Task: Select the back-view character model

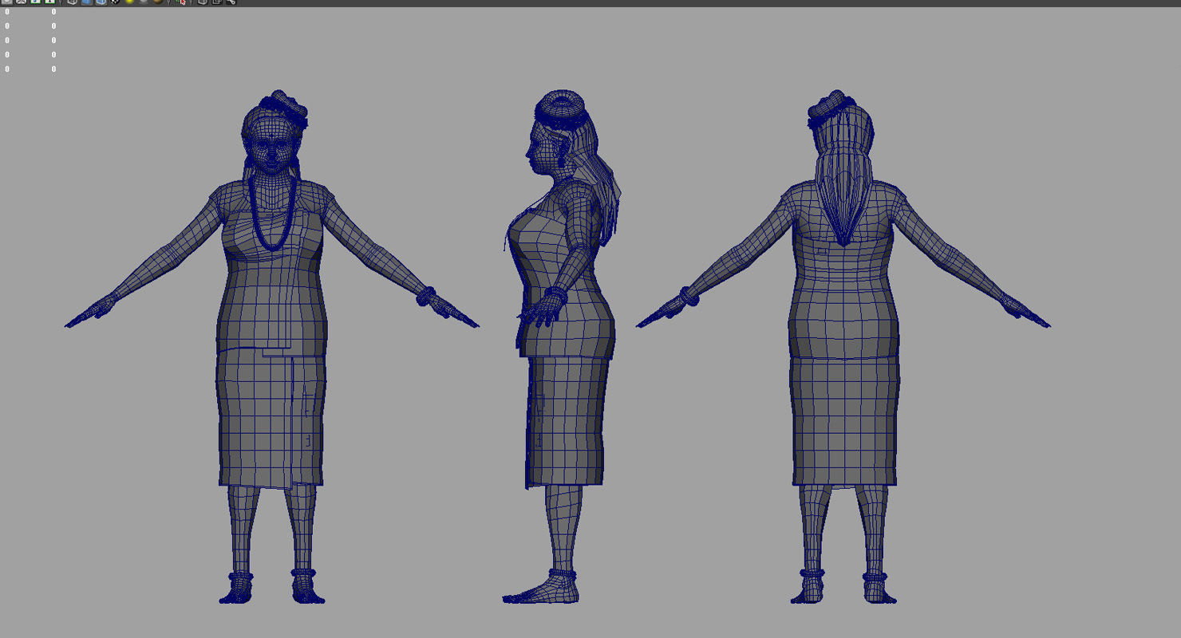Action: (843, 347)
